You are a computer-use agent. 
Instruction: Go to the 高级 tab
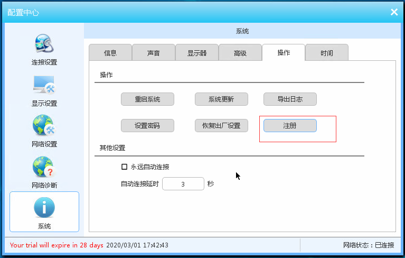(240, 53)
